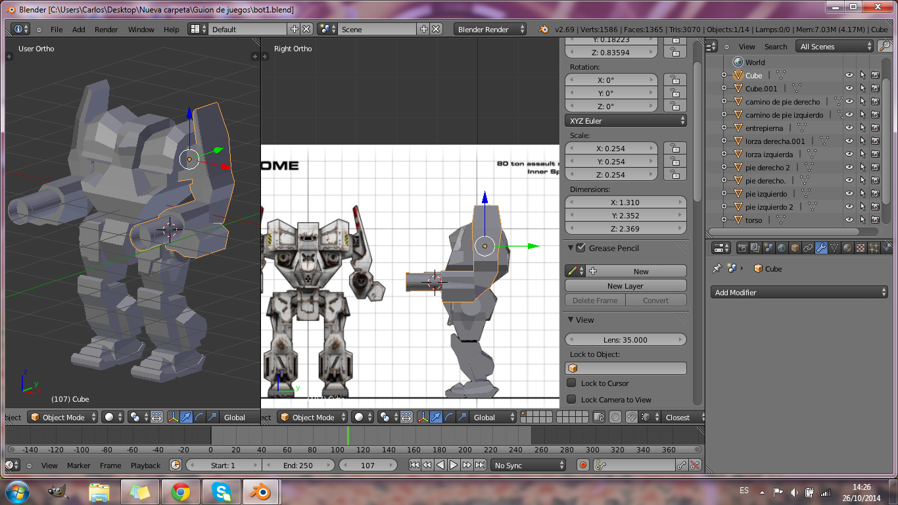Hide the torso object via eye icon

849,220
